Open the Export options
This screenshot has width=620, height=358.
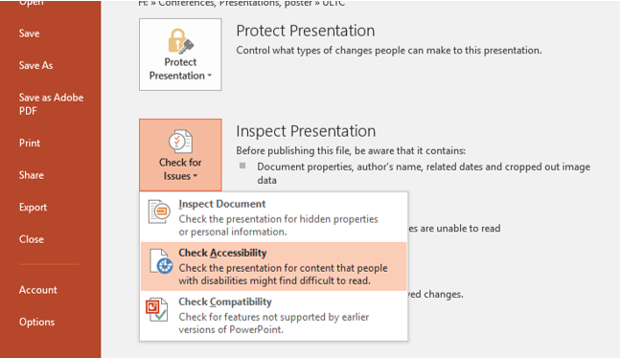(x=33, y=207)
